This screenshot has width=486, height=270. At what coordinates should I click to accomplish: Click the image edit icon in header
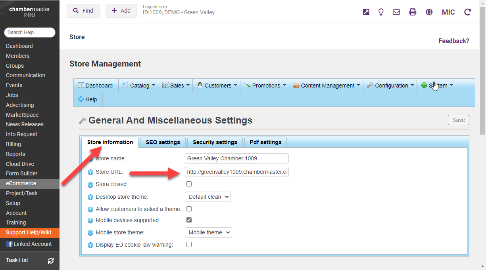[366, 12]
